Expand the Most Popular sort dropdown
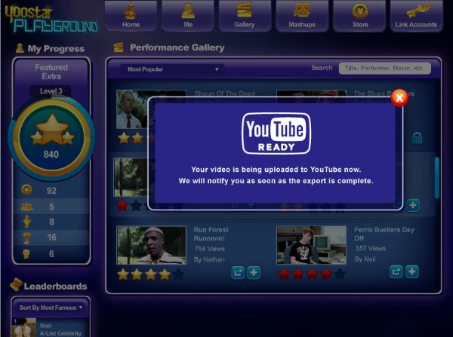Viewport: 453px width, 337px height. (x=172, y=69)
